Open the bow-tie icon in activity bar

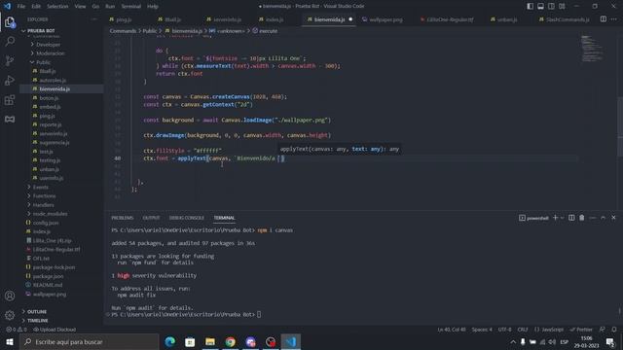coord(10,119)
